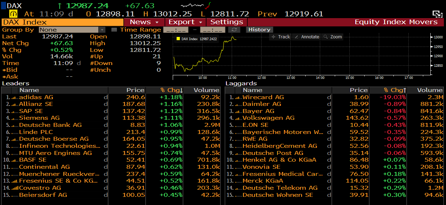Open the mini chart icon for Wirecard AG
446x205 pixels.
click(238, 97)
